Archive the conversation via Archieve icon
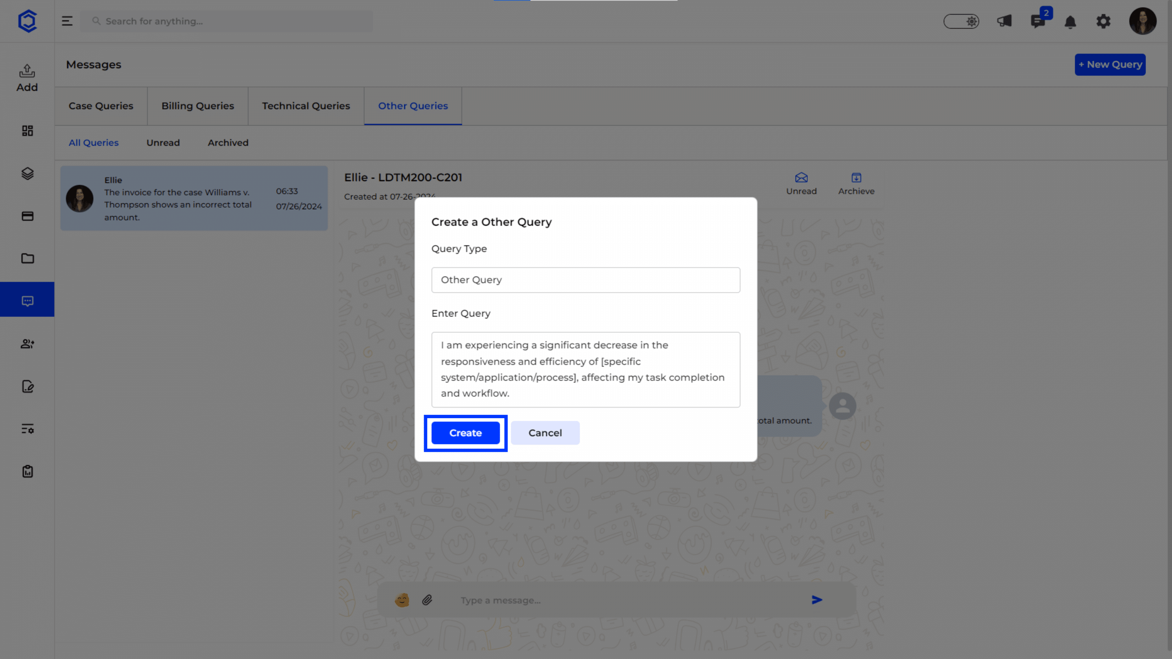 click(x=856, y=184)
